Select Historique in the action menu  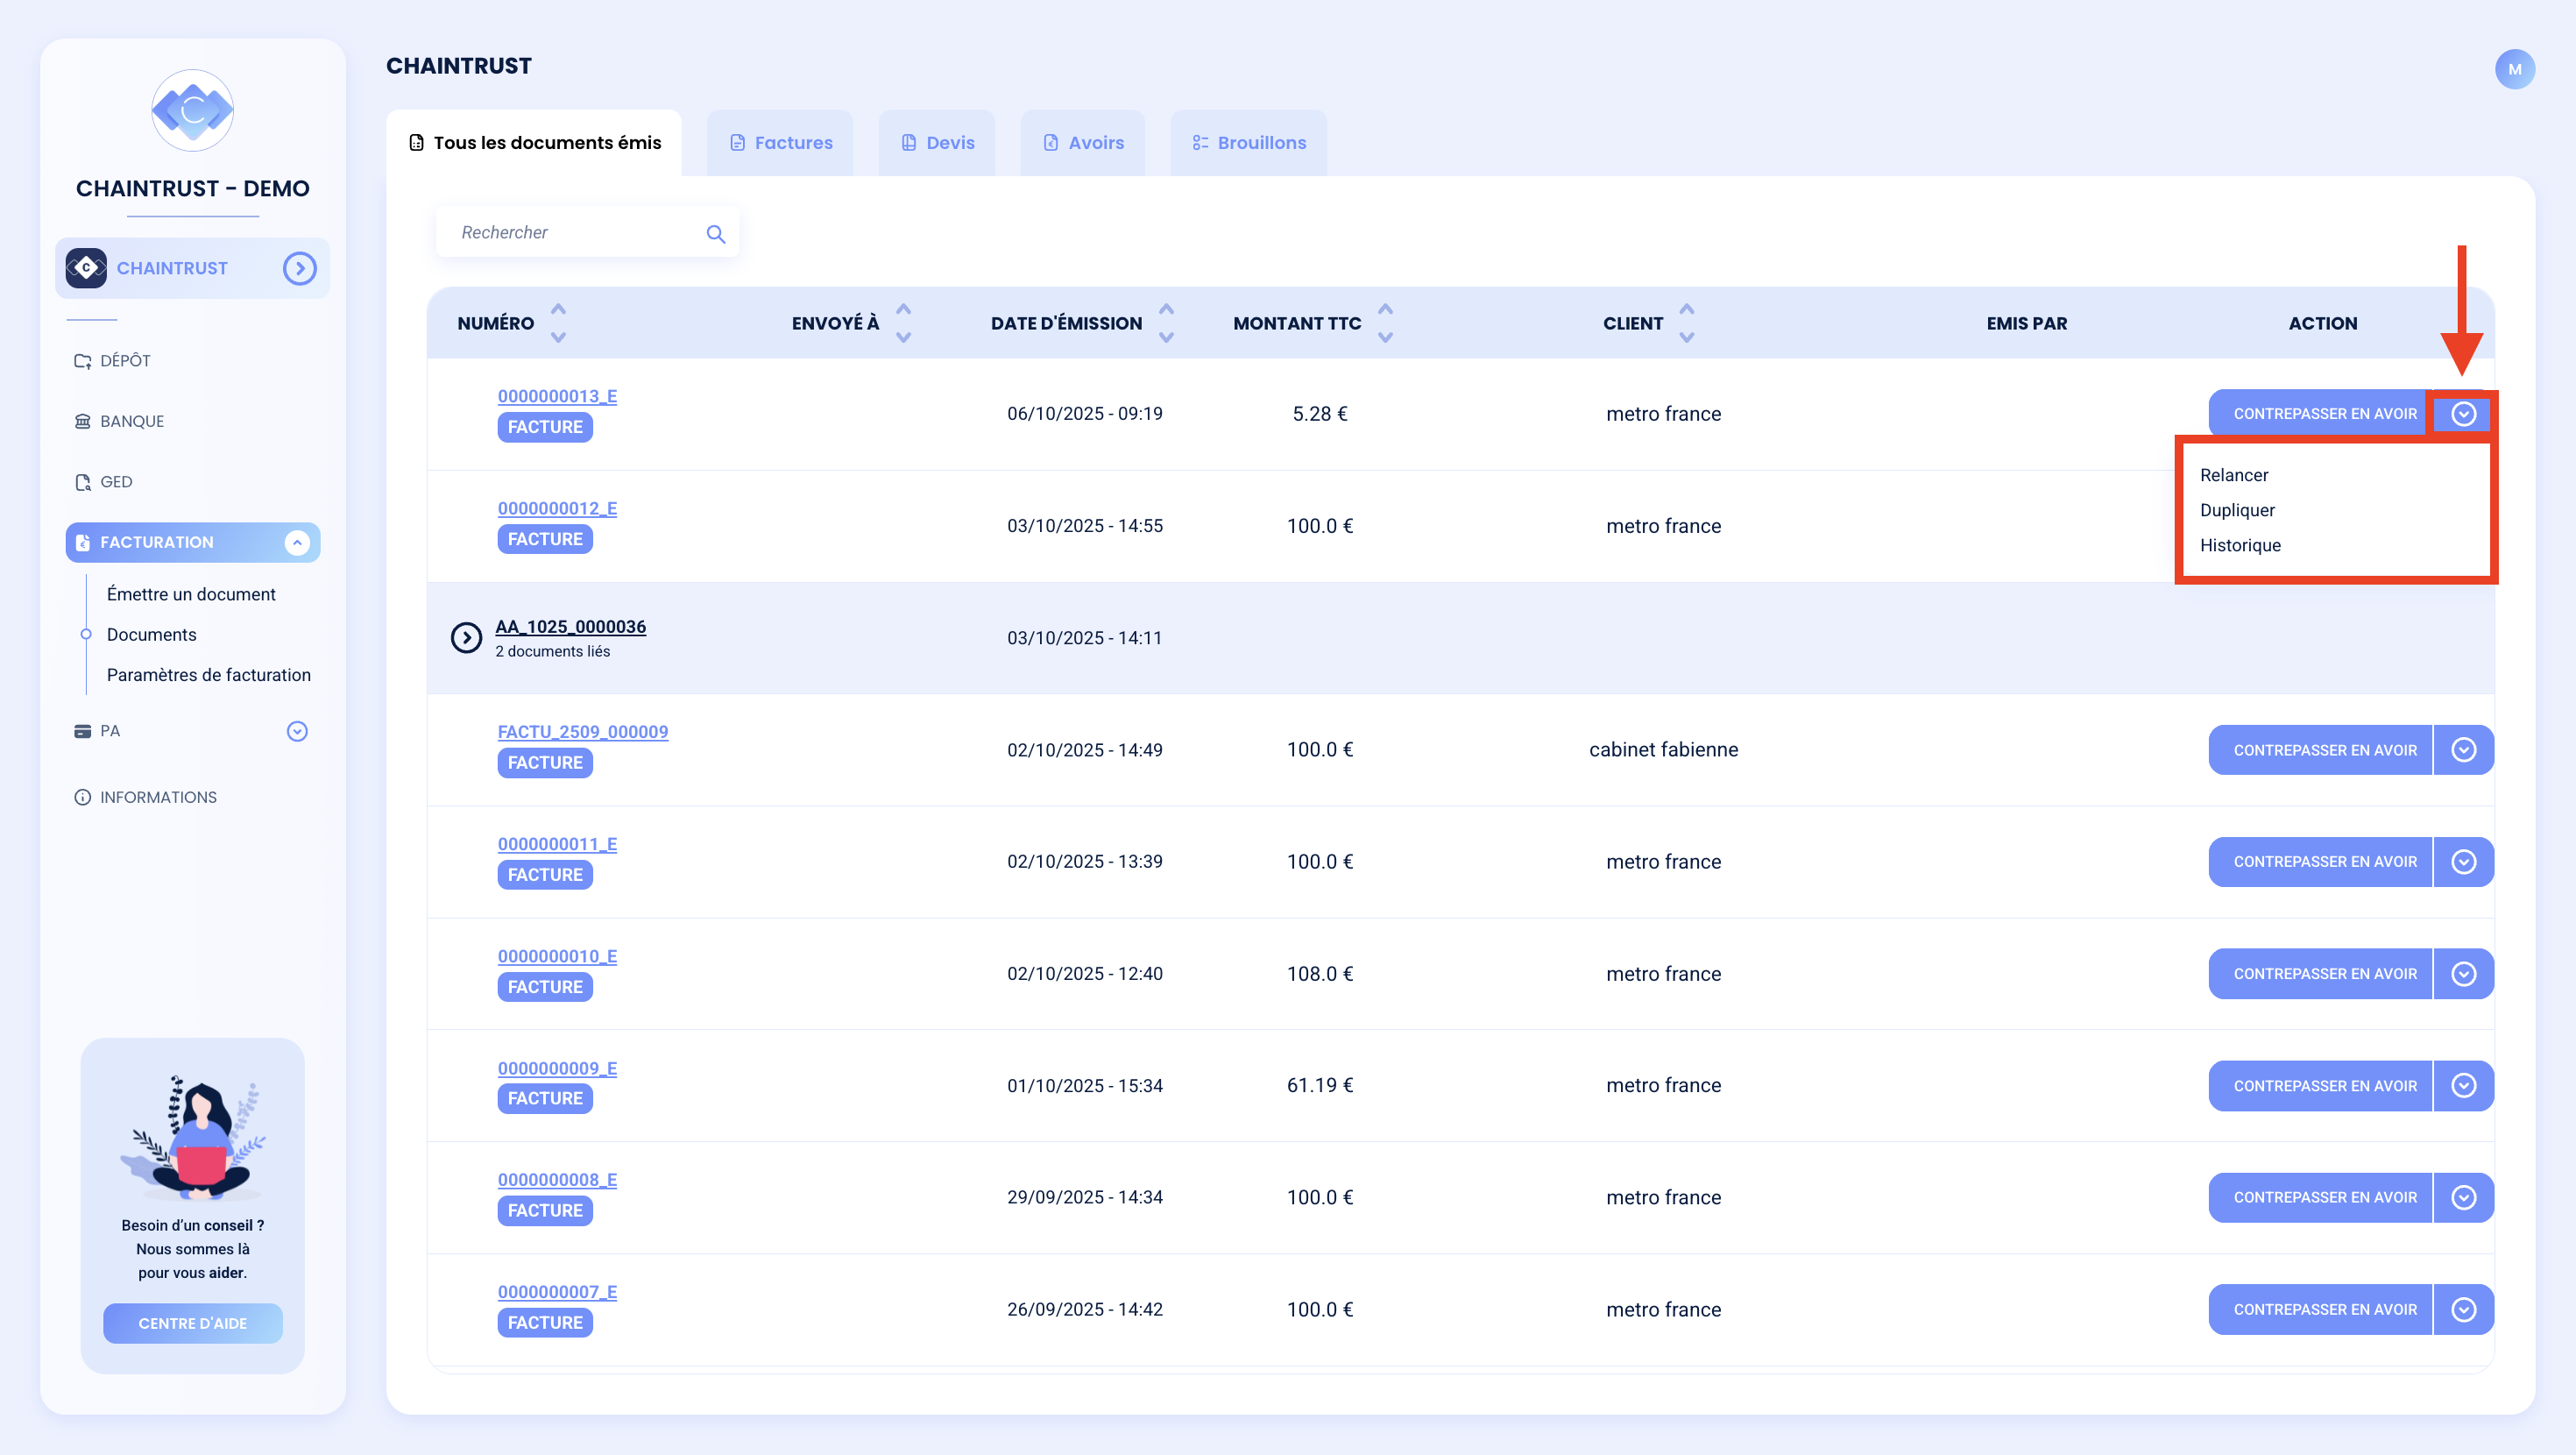(2240, 545)
